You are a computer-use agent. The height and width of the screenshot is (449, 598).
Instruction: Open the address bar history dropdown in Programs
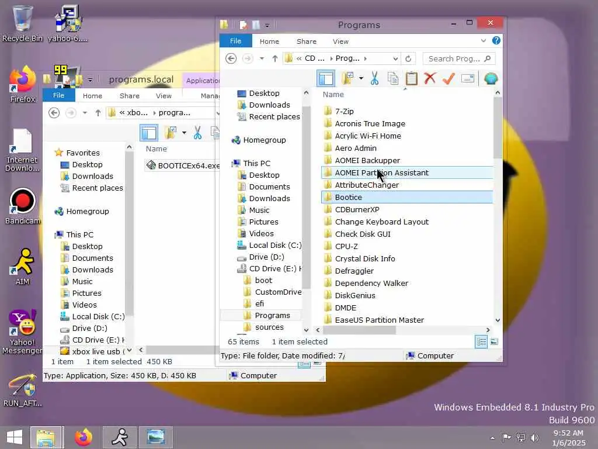[x=395, y=59]
